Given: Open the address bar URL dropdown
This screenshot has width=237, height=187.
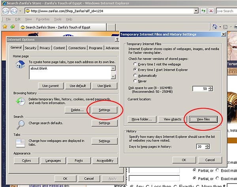Looking at the screenshot, I should point(196,11).
